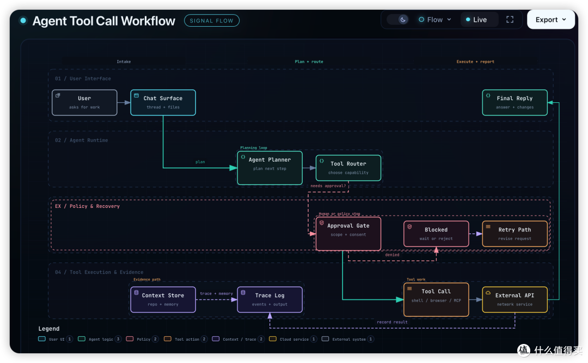
Task: Open the Flow view dropdown
Action: [435, 20]
